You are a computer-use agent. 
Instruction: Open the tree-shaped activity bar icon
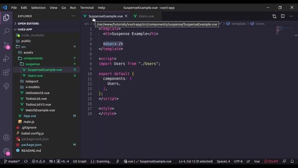(6, 86)
